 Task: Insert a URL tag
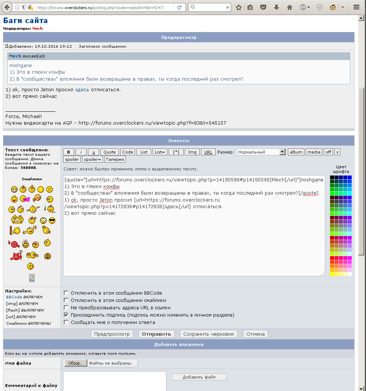pos(208,152)
